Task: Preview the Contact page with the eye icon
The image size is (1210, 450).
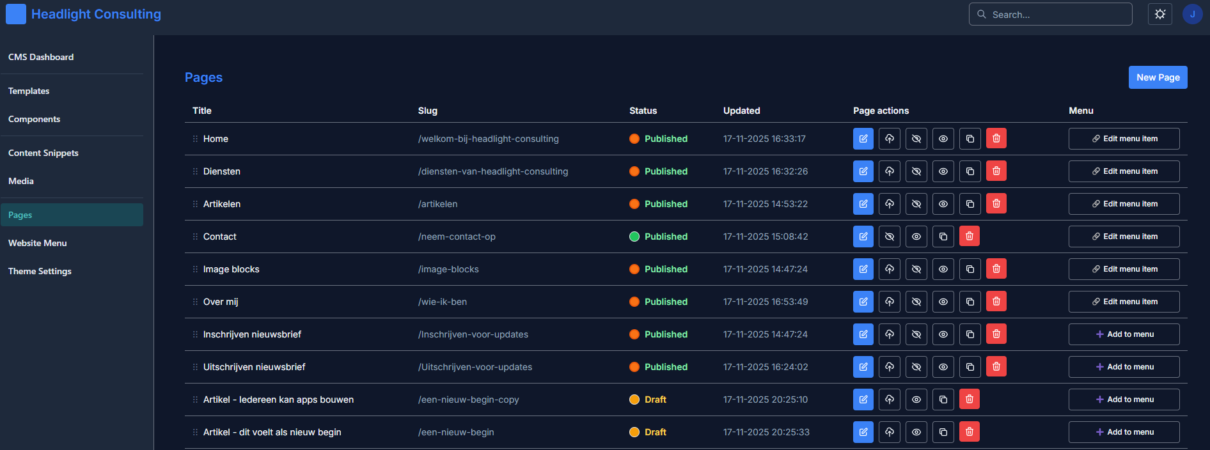Action: 916,237
